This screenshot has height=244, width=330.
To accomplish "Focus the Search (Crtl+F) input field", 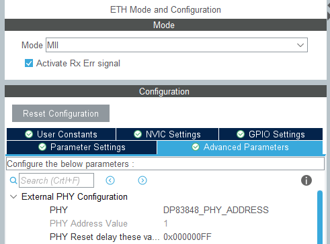I will (x=56, y=180).
